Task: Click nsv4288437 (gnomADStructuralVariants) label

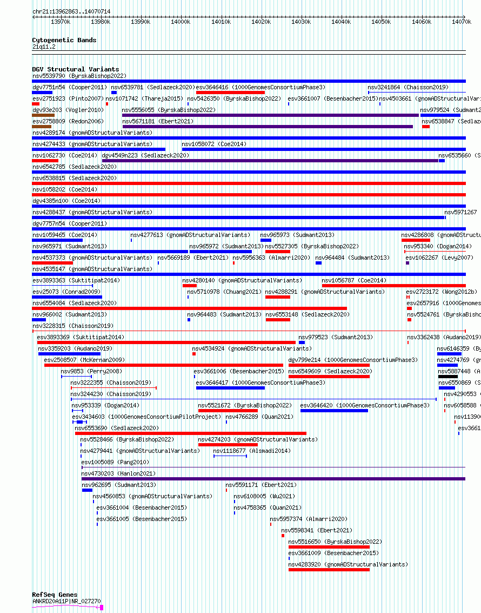Action: point(92,212)
